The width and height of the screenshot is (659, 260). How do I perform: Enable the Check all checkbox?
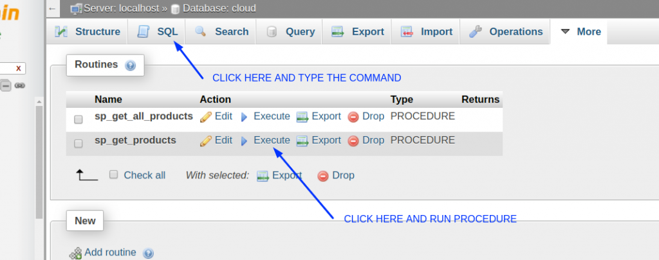click(113, 175)
